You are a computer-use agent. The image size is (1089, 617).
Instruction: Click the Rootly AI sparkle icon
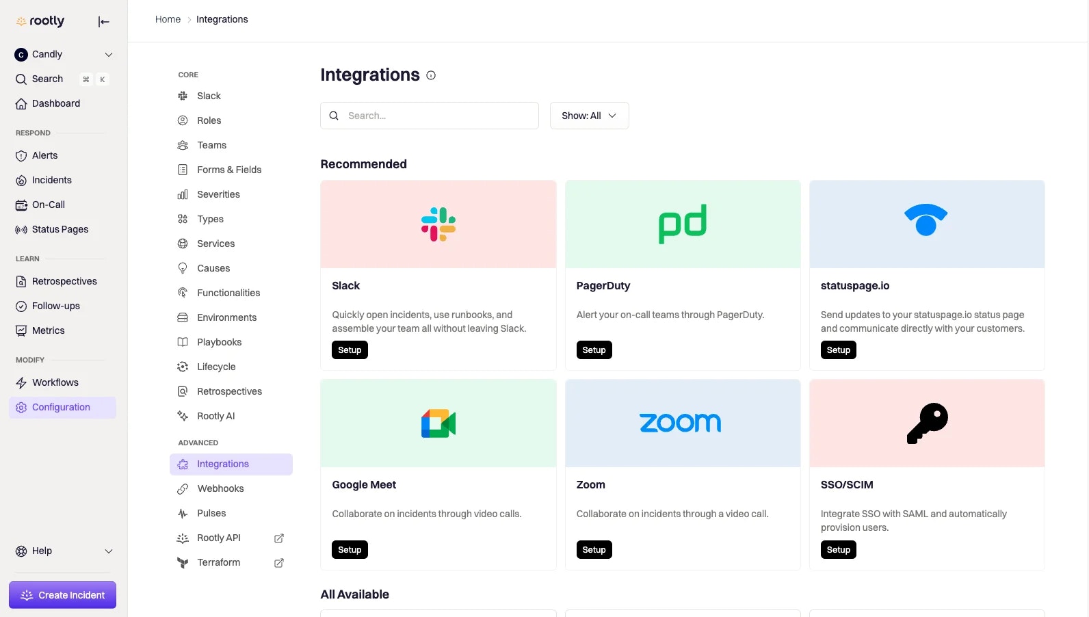tap(183, 417)
